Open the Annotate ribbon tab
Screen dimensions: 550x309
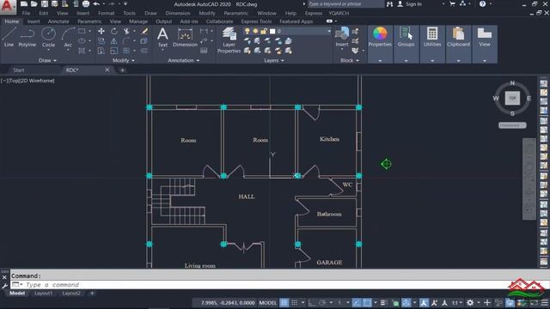(x=58, y=21)
